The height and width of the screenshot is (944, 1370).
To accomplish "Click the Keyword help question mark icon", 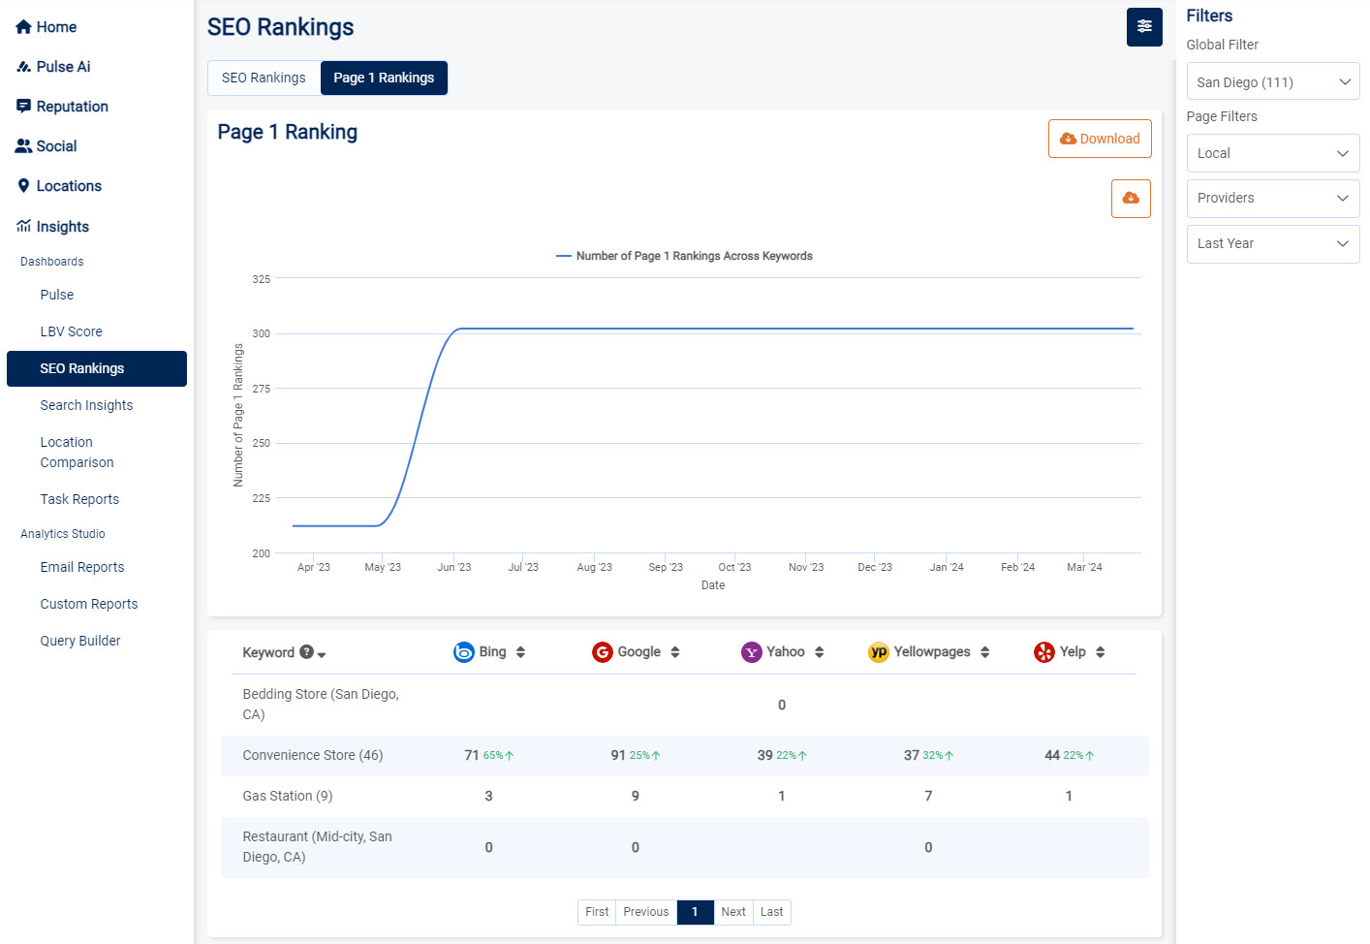I will click(x=306, y=652).
